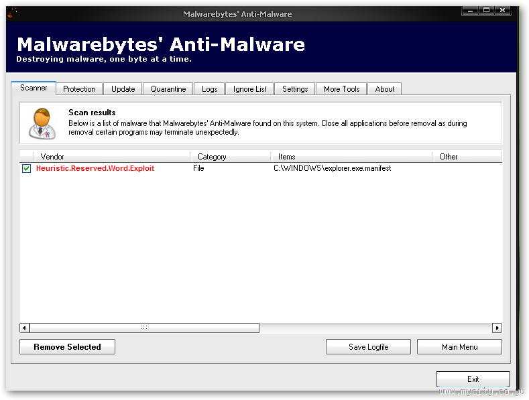Click the Remove Selected button
Viewport: 529px width, 400px height.
click(x=67, y=346)
